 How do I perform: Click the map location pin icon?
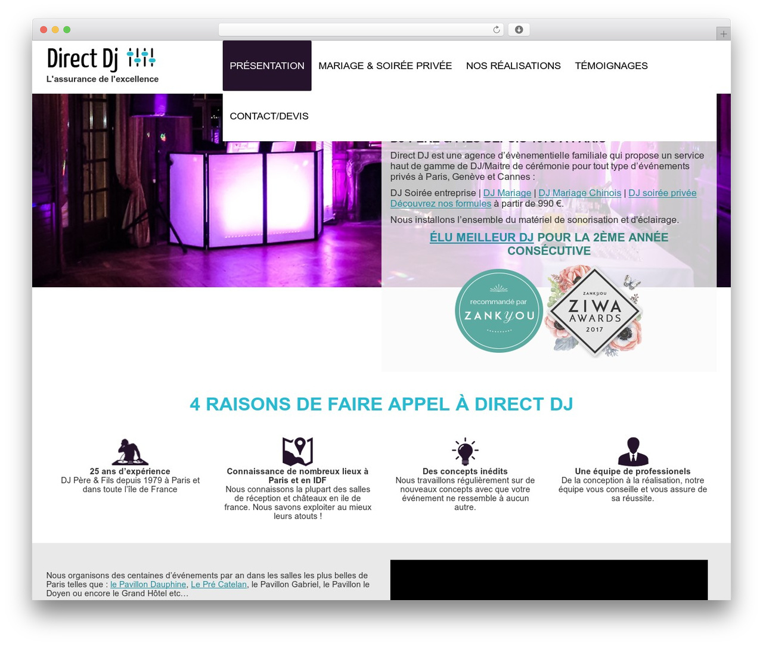(x=297, y=451)
